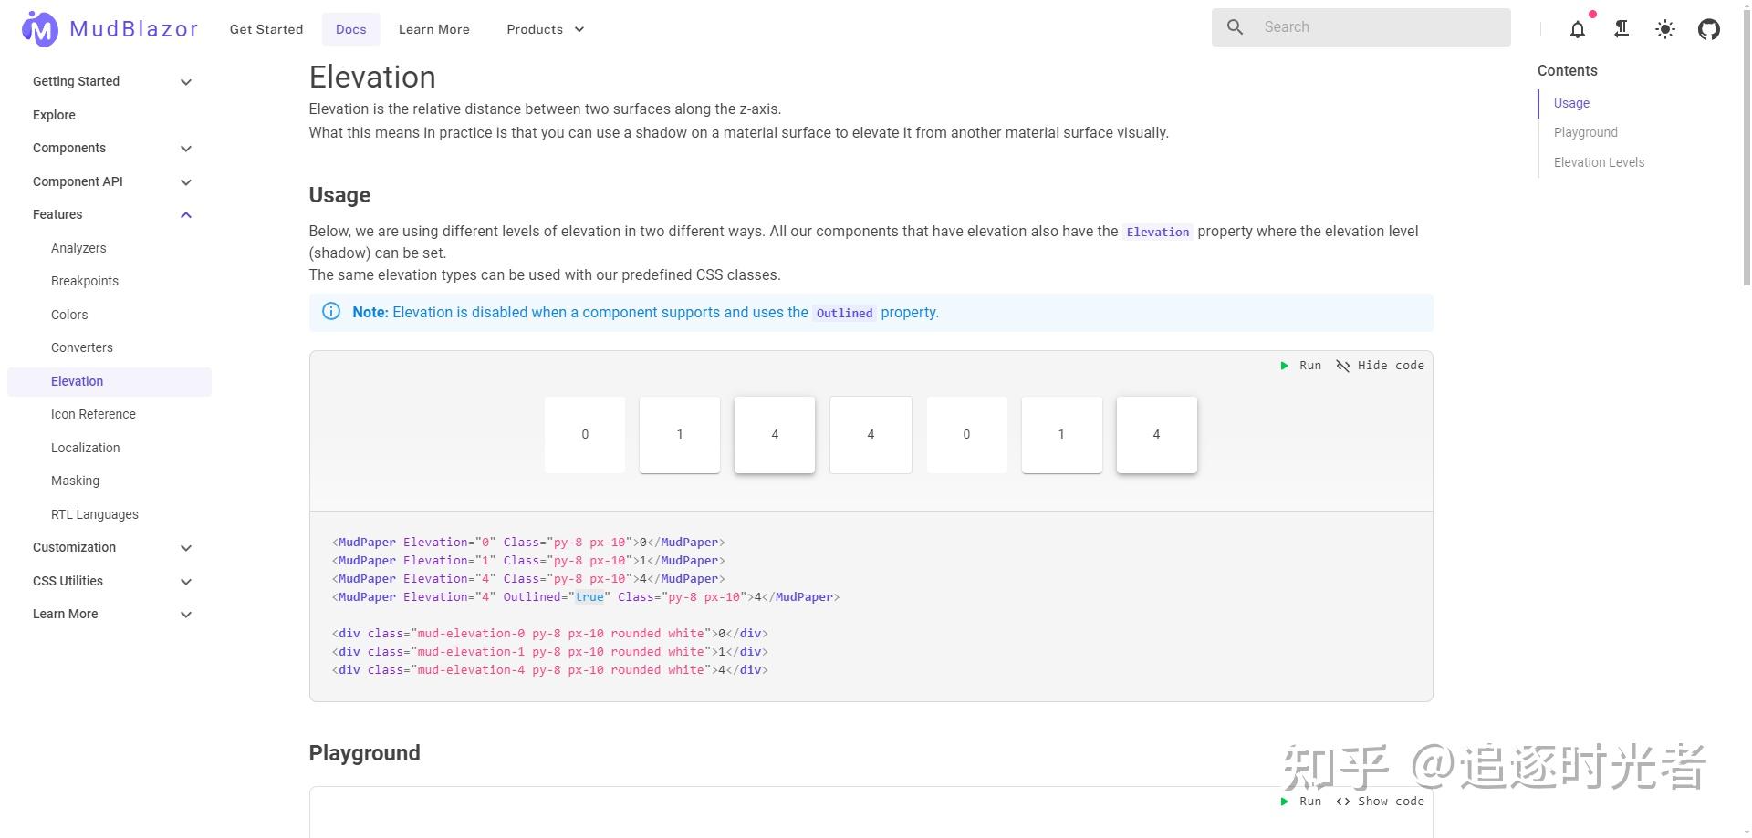The height and width of the screenshot is (838, 1752).
Task: Open the GitHub repository icon
Action: 1709,29
